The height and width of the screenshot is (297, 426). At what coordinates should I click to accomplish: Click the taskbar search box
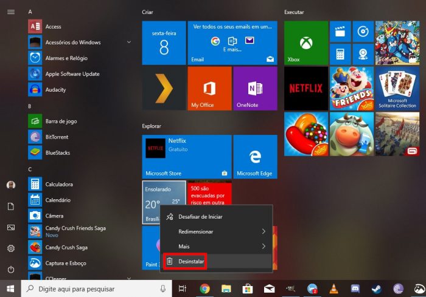click(x=96, y=289)
